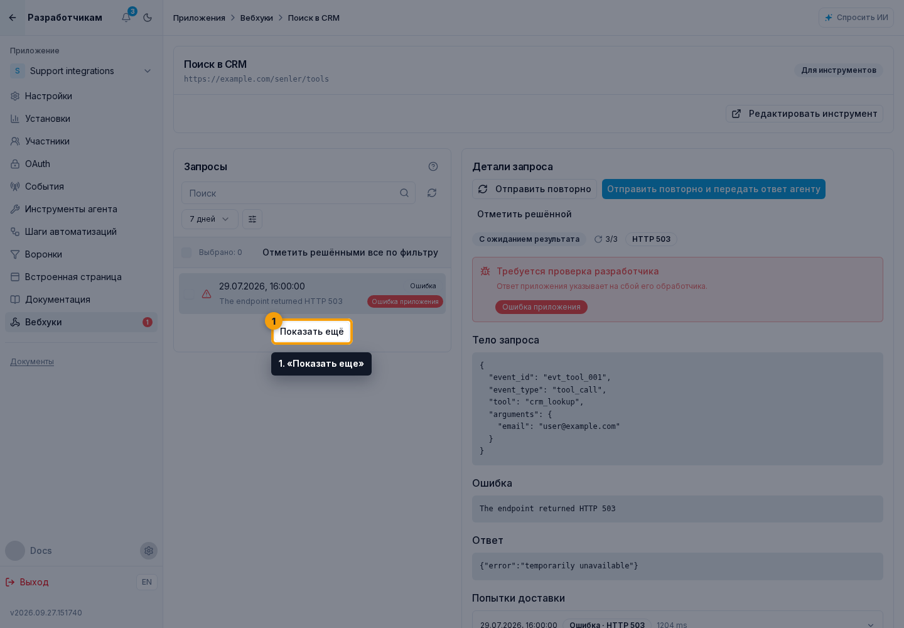Click the Приложения breadcrumb
The width and height of the screenshot is (904, 628).
tap(199, 18)
